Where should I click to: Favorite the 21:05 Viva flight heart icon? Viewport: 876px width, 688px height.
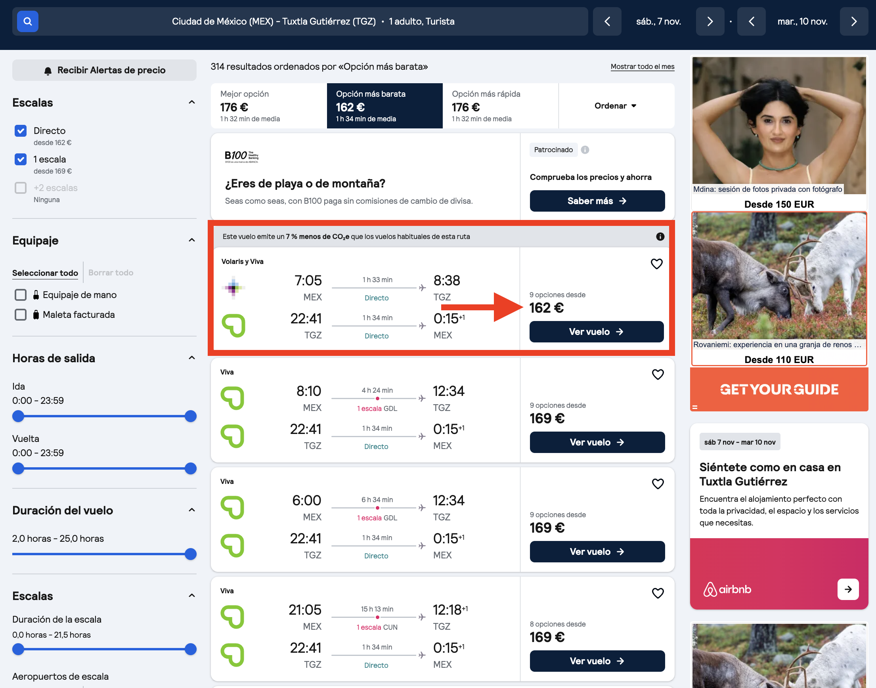[658, 593]
